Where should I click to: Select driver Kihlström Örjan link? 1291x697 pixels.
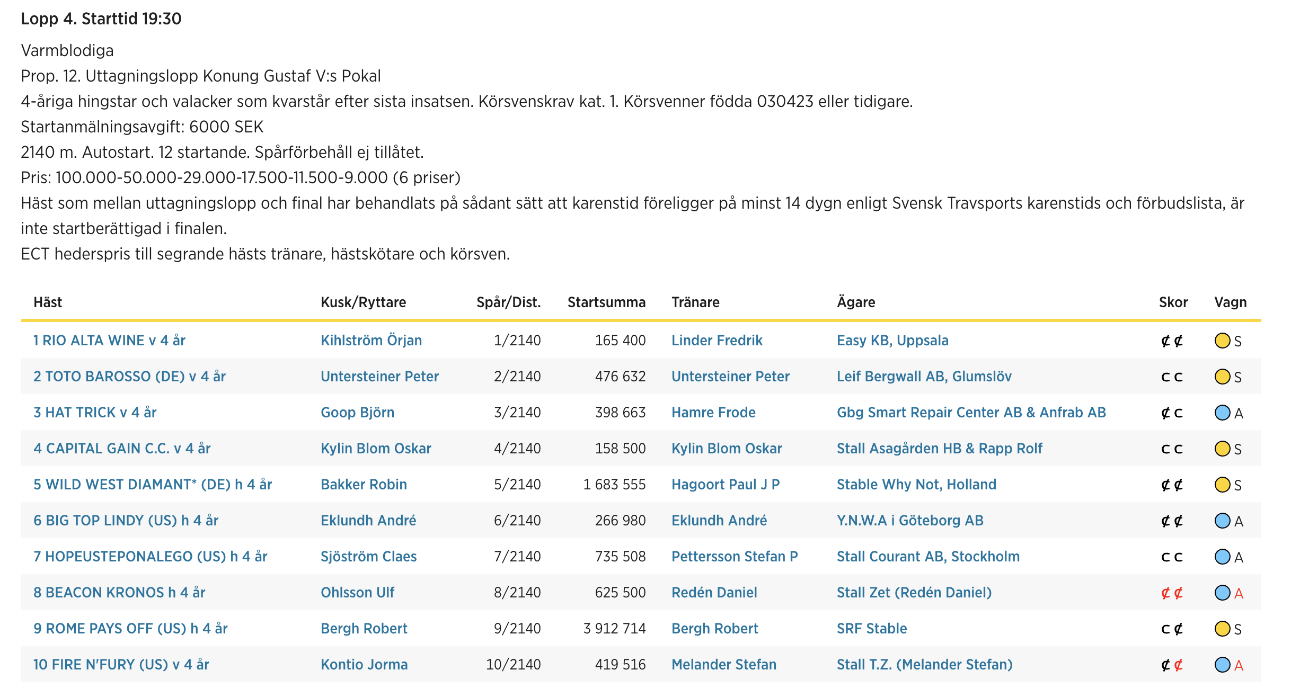[371, 341]
